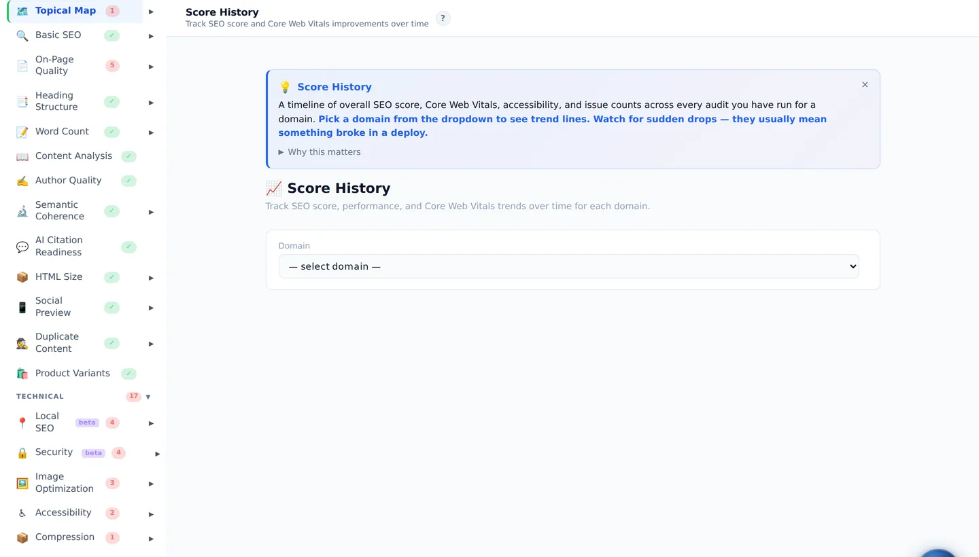The width and height of the screenshot is (979, 557).
Task: Expand the Heading Structure submenu arrow
Action: (151, 103)
